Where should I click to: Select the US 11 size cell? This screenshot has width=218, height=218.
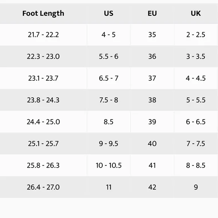[109, 187]
